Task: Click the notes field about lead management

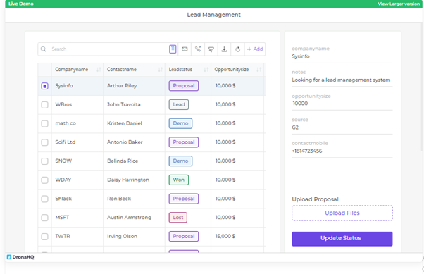Action: point(341,80)
